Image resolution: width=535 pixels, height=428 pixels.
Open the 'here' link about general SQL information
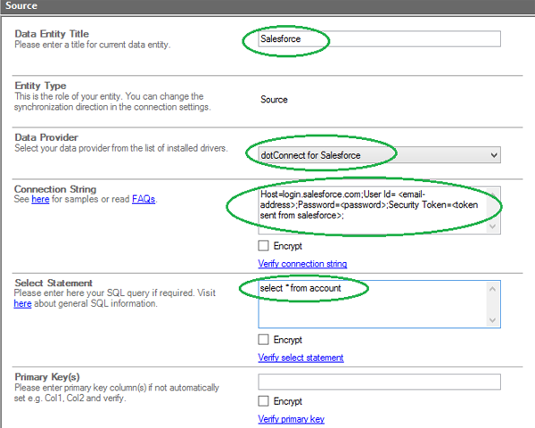[x=22, y=304]
